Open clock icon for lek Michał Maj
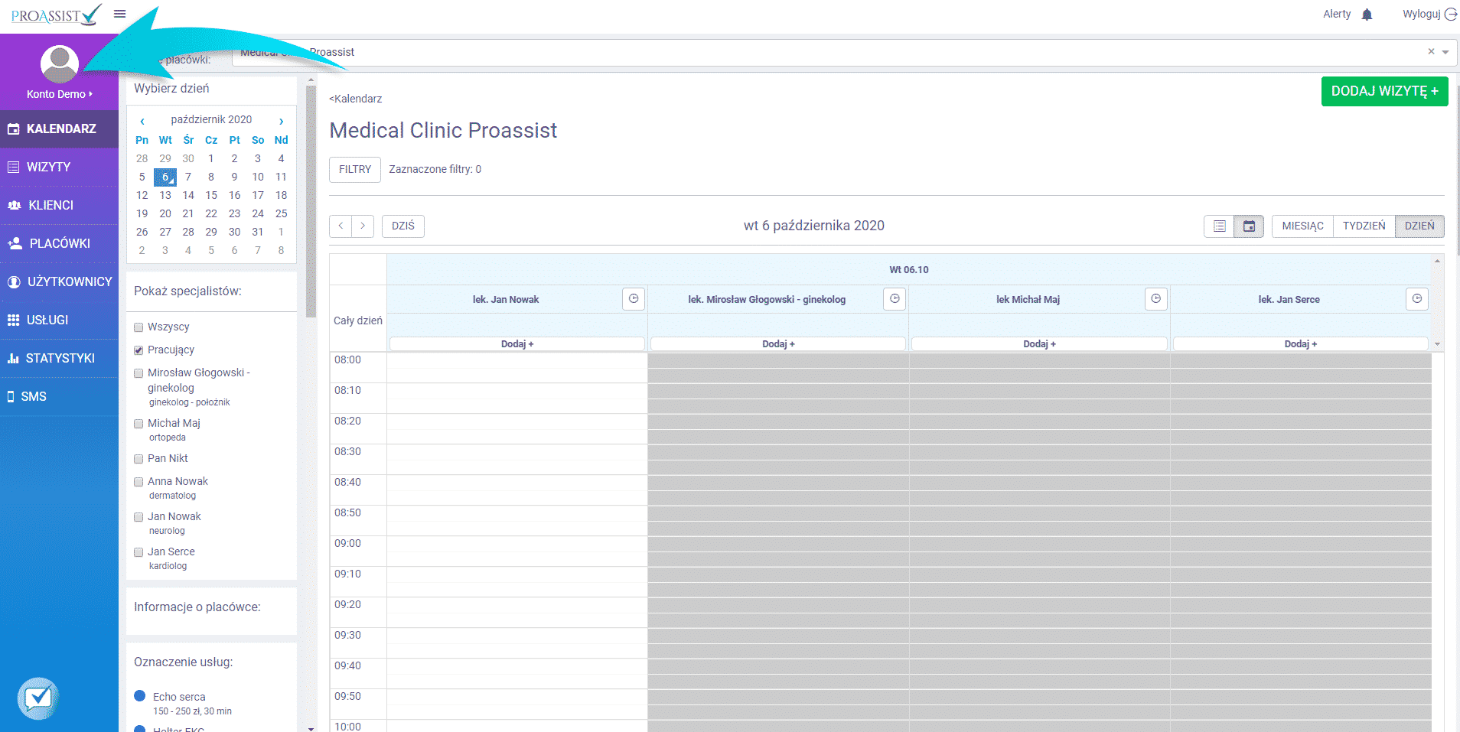The width and height of the screenshot is (1460, 732). pyautogui.click(x=1156, y=299)
